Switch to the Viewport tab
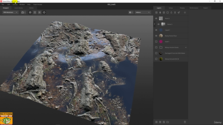This screenshot has width=223, height=125. (6, 8)
